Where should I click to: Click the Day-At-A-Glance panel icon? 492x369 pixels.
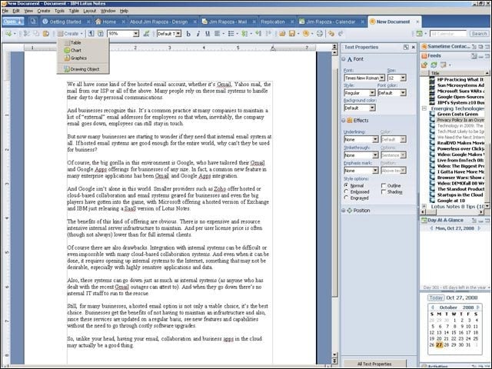coord(424,221)
